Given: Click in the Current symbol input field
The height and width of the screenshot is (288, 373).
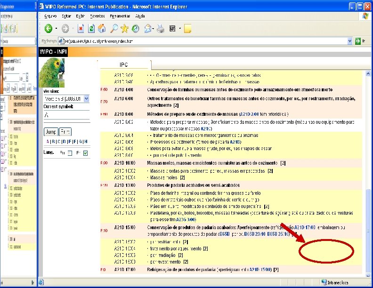Looking at the screenshot, I should (x=66, y=115).
